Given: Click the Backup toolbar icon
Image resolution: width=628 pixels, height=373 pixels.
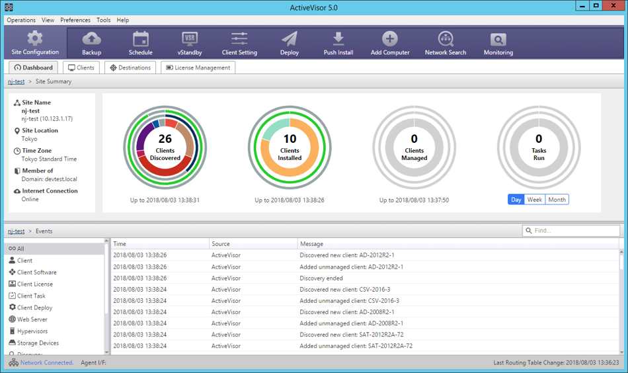Looking at the screenshot, I should 91,39.
